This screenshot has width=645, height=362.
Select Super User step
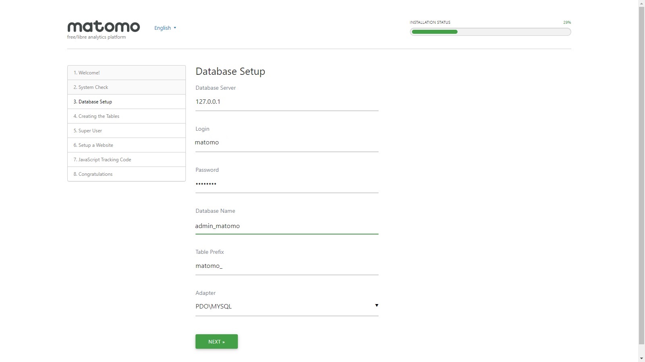tap(126, 131)
